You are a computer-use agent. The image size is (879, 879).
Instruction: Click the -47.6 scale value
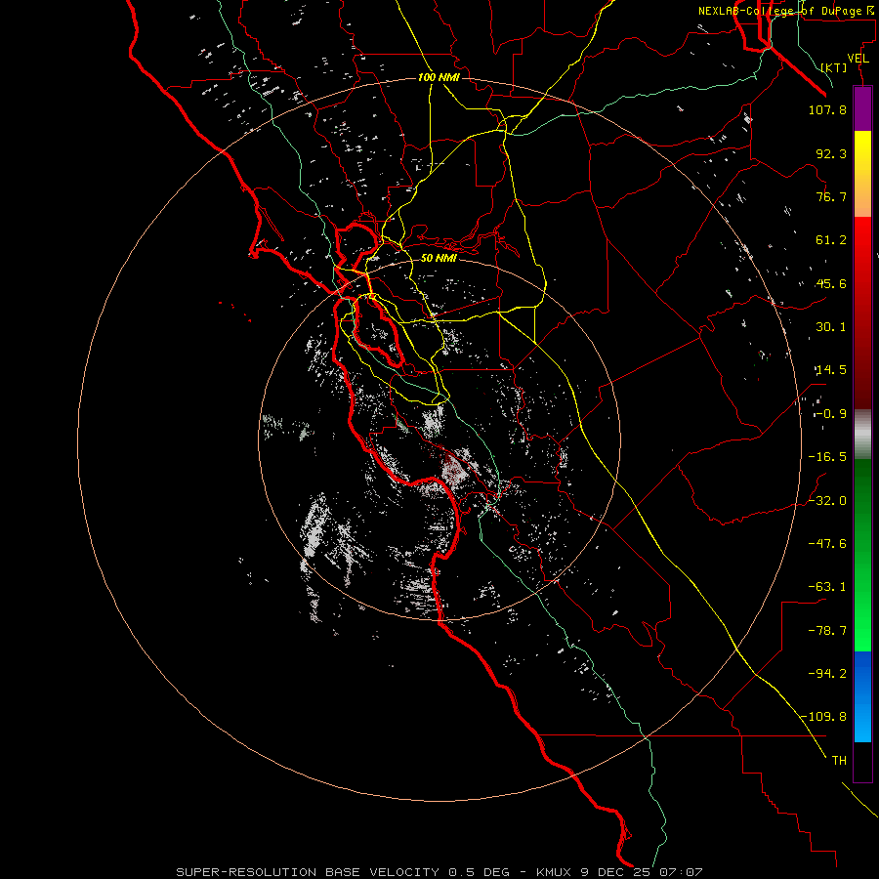tap(827, 544)
